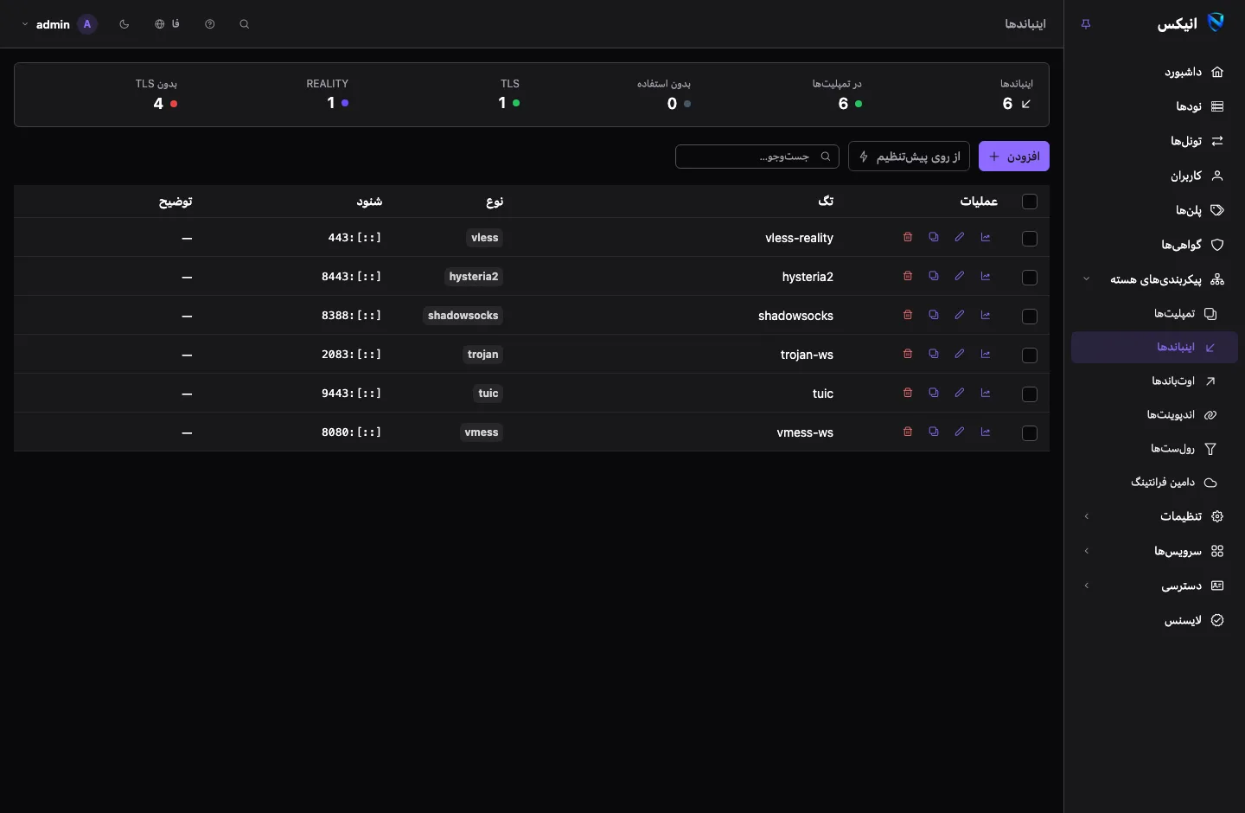Delete the tuic inbound row
The width and height of the screenshot is (1245, 813).
point(908,393)
